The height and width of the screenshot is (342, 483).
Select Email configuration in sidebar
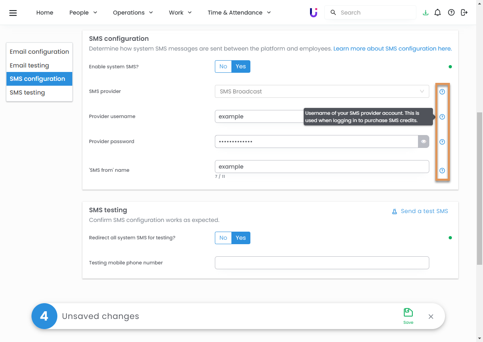pyautogui.click(x=39, y=52)
